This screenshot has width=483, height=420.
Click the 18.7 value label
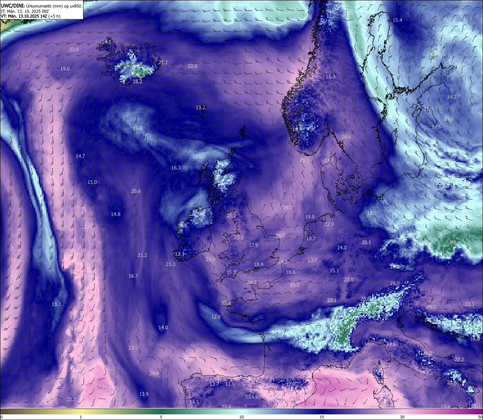tap(311, 238)
